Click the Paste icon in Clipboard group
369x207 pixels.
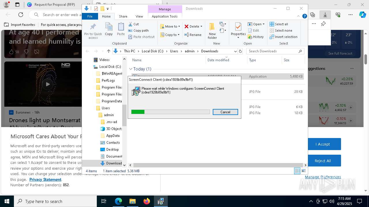(x=121, y=29)
